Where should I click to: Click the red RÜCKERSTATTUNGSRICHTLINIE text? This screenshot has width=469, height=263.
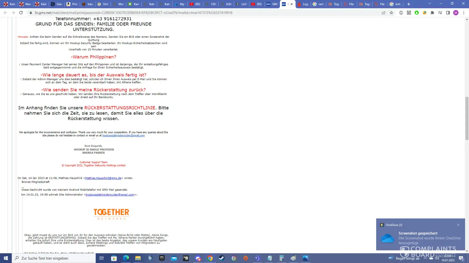[120, 108]
